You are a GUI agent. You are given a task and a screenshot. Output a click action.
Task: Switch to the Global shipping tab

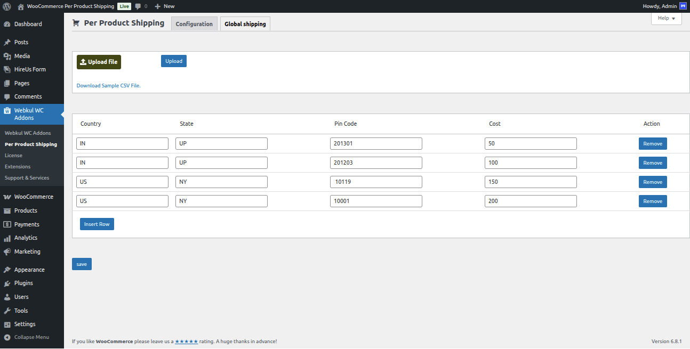click(x=245, y=23)
